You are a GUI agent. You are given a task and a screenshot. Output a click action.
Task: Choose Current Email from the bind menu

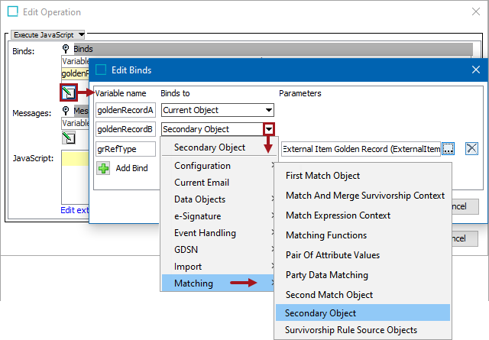[x=201, y=183]
